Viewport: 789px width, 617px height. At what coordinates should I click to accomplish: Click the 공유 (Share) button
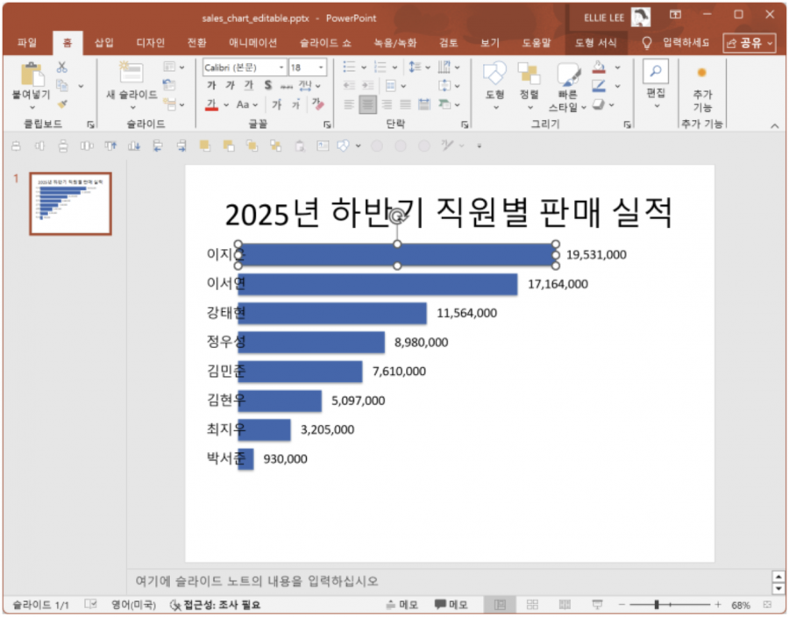tap(750, 42)
